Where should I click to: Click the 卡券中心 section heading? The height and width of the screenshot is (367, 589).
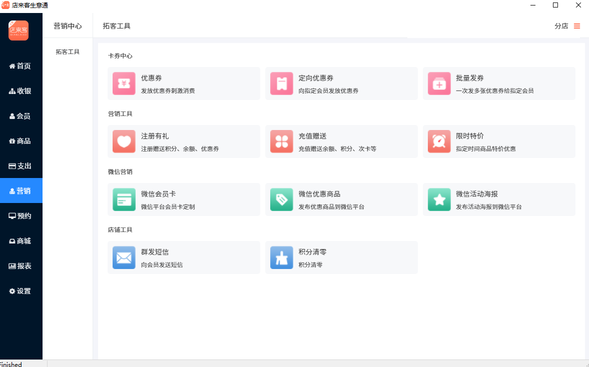click(120, 56)
